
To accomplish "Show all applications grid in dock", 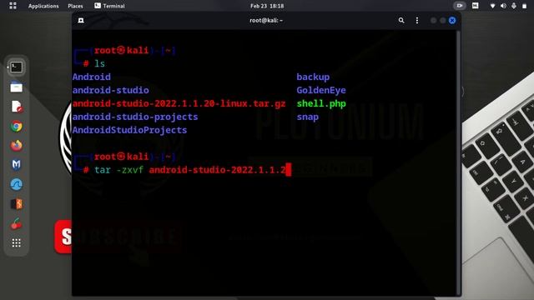I will click(16, 242).
